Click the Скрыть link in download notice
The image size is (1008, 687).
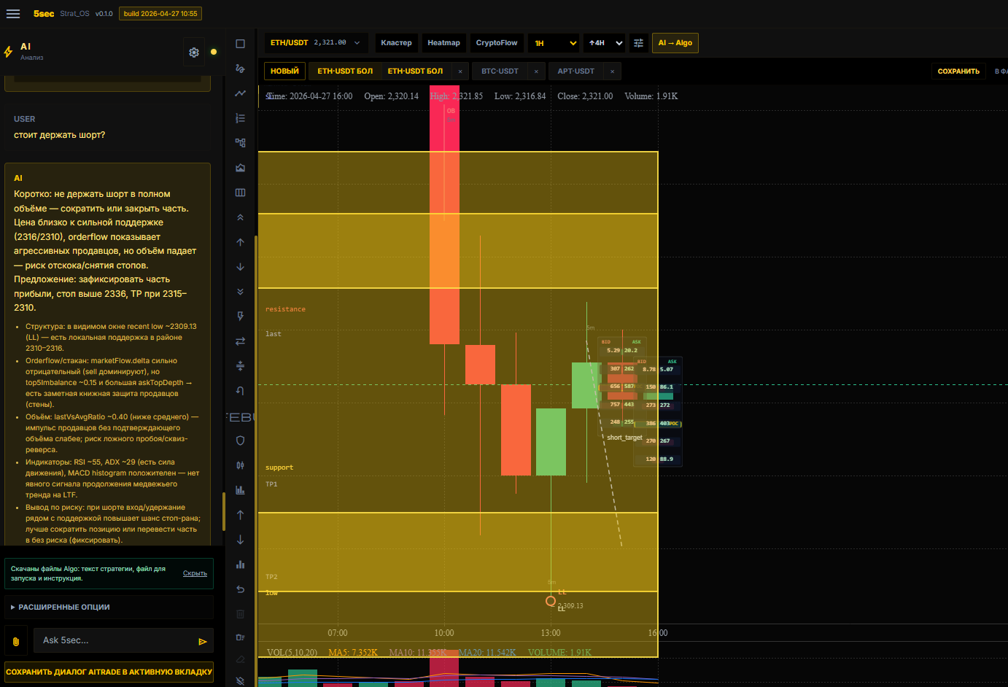pyautogui.click(x=195, y=573)
